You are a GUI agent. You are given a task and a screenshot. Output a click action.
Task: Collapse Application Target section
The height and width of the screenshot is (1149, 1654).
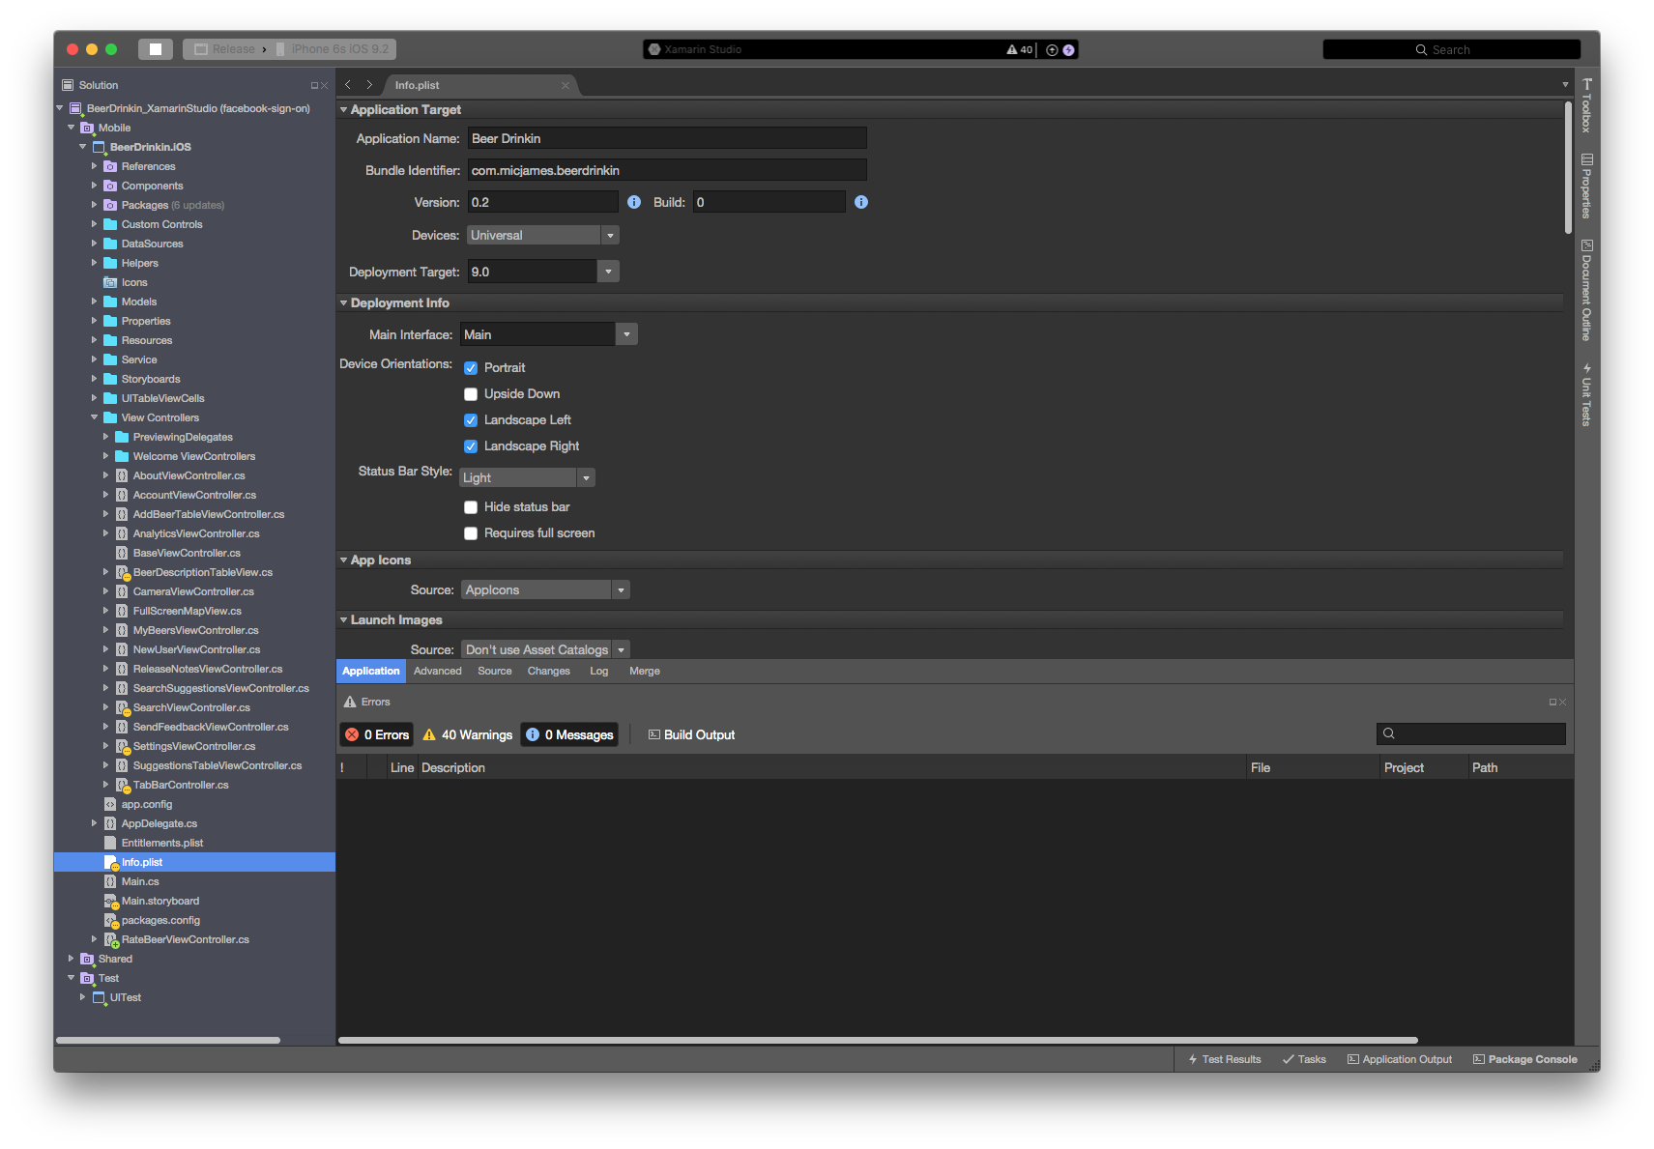pos(343,110)
